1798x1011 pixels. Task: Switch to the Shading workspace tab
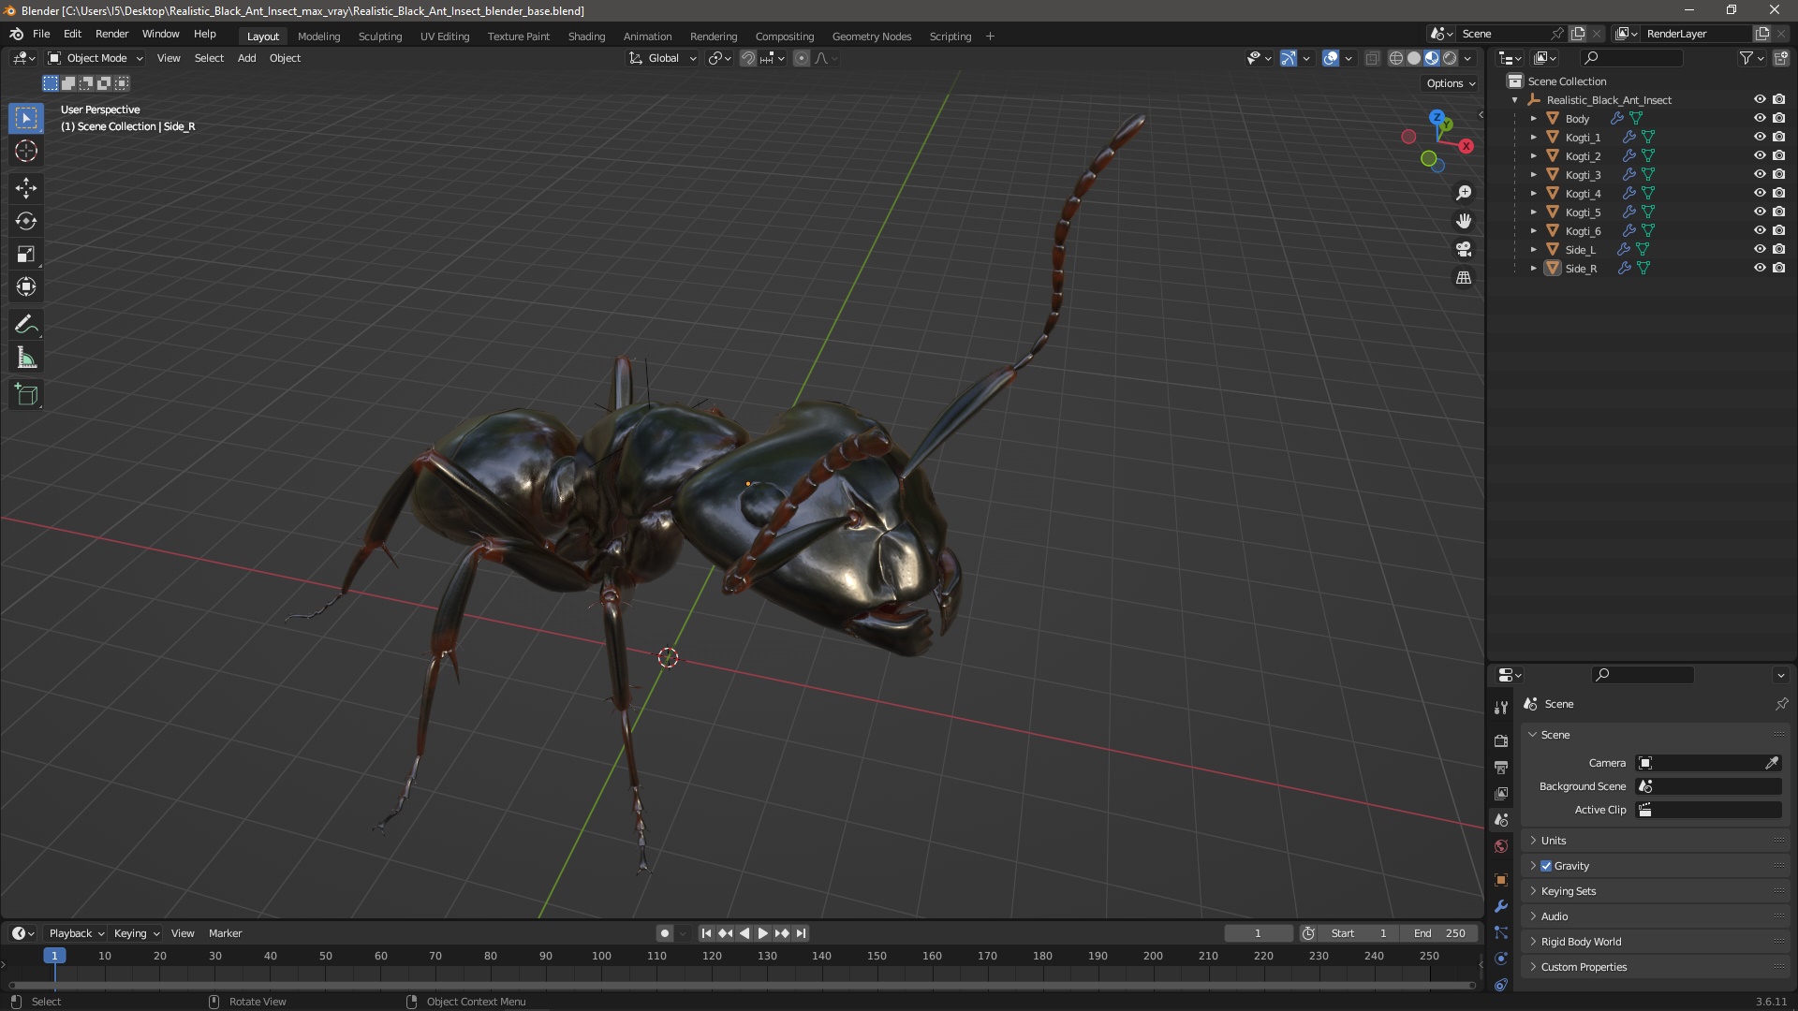586,37
